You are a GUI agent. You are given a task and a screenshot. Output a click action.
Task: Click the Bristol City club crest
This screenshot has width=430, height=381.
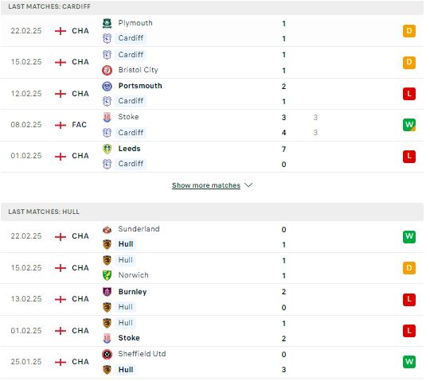coord(107,70)
